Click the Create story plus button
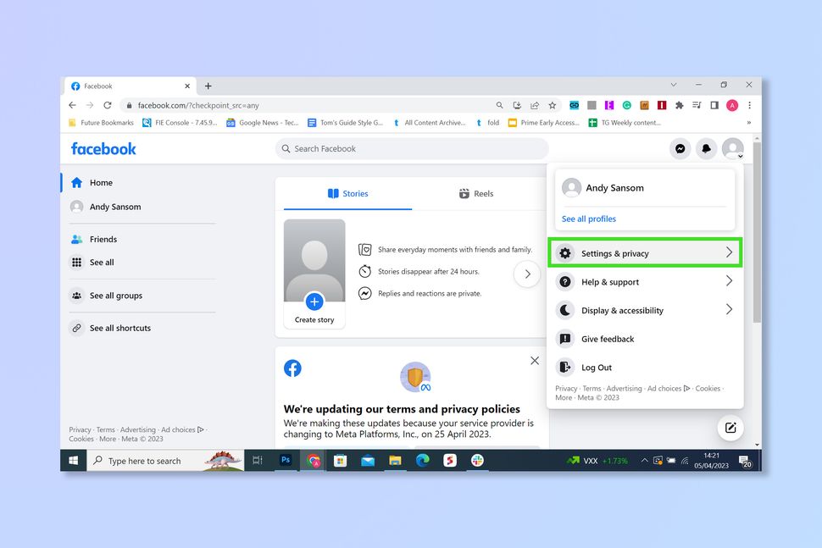822x548 pixels. (314, 302)
